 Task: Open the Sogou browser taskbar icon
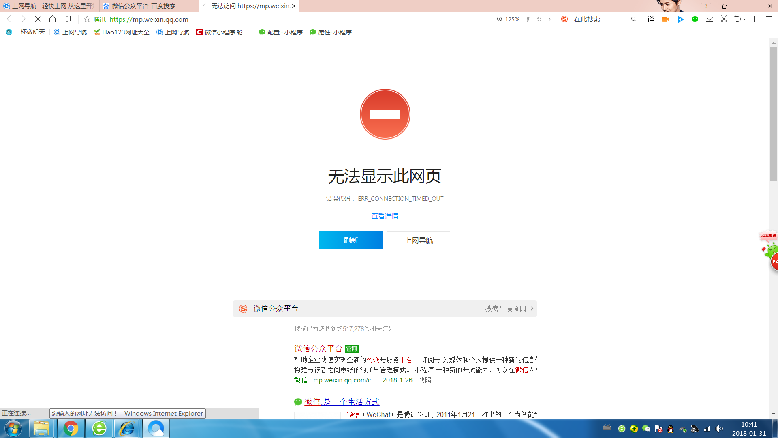point(156,428)
